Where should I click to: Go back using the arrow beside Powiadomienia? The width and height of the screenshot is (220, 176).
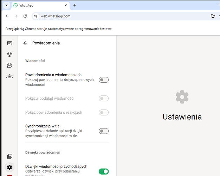click(25, 43)
